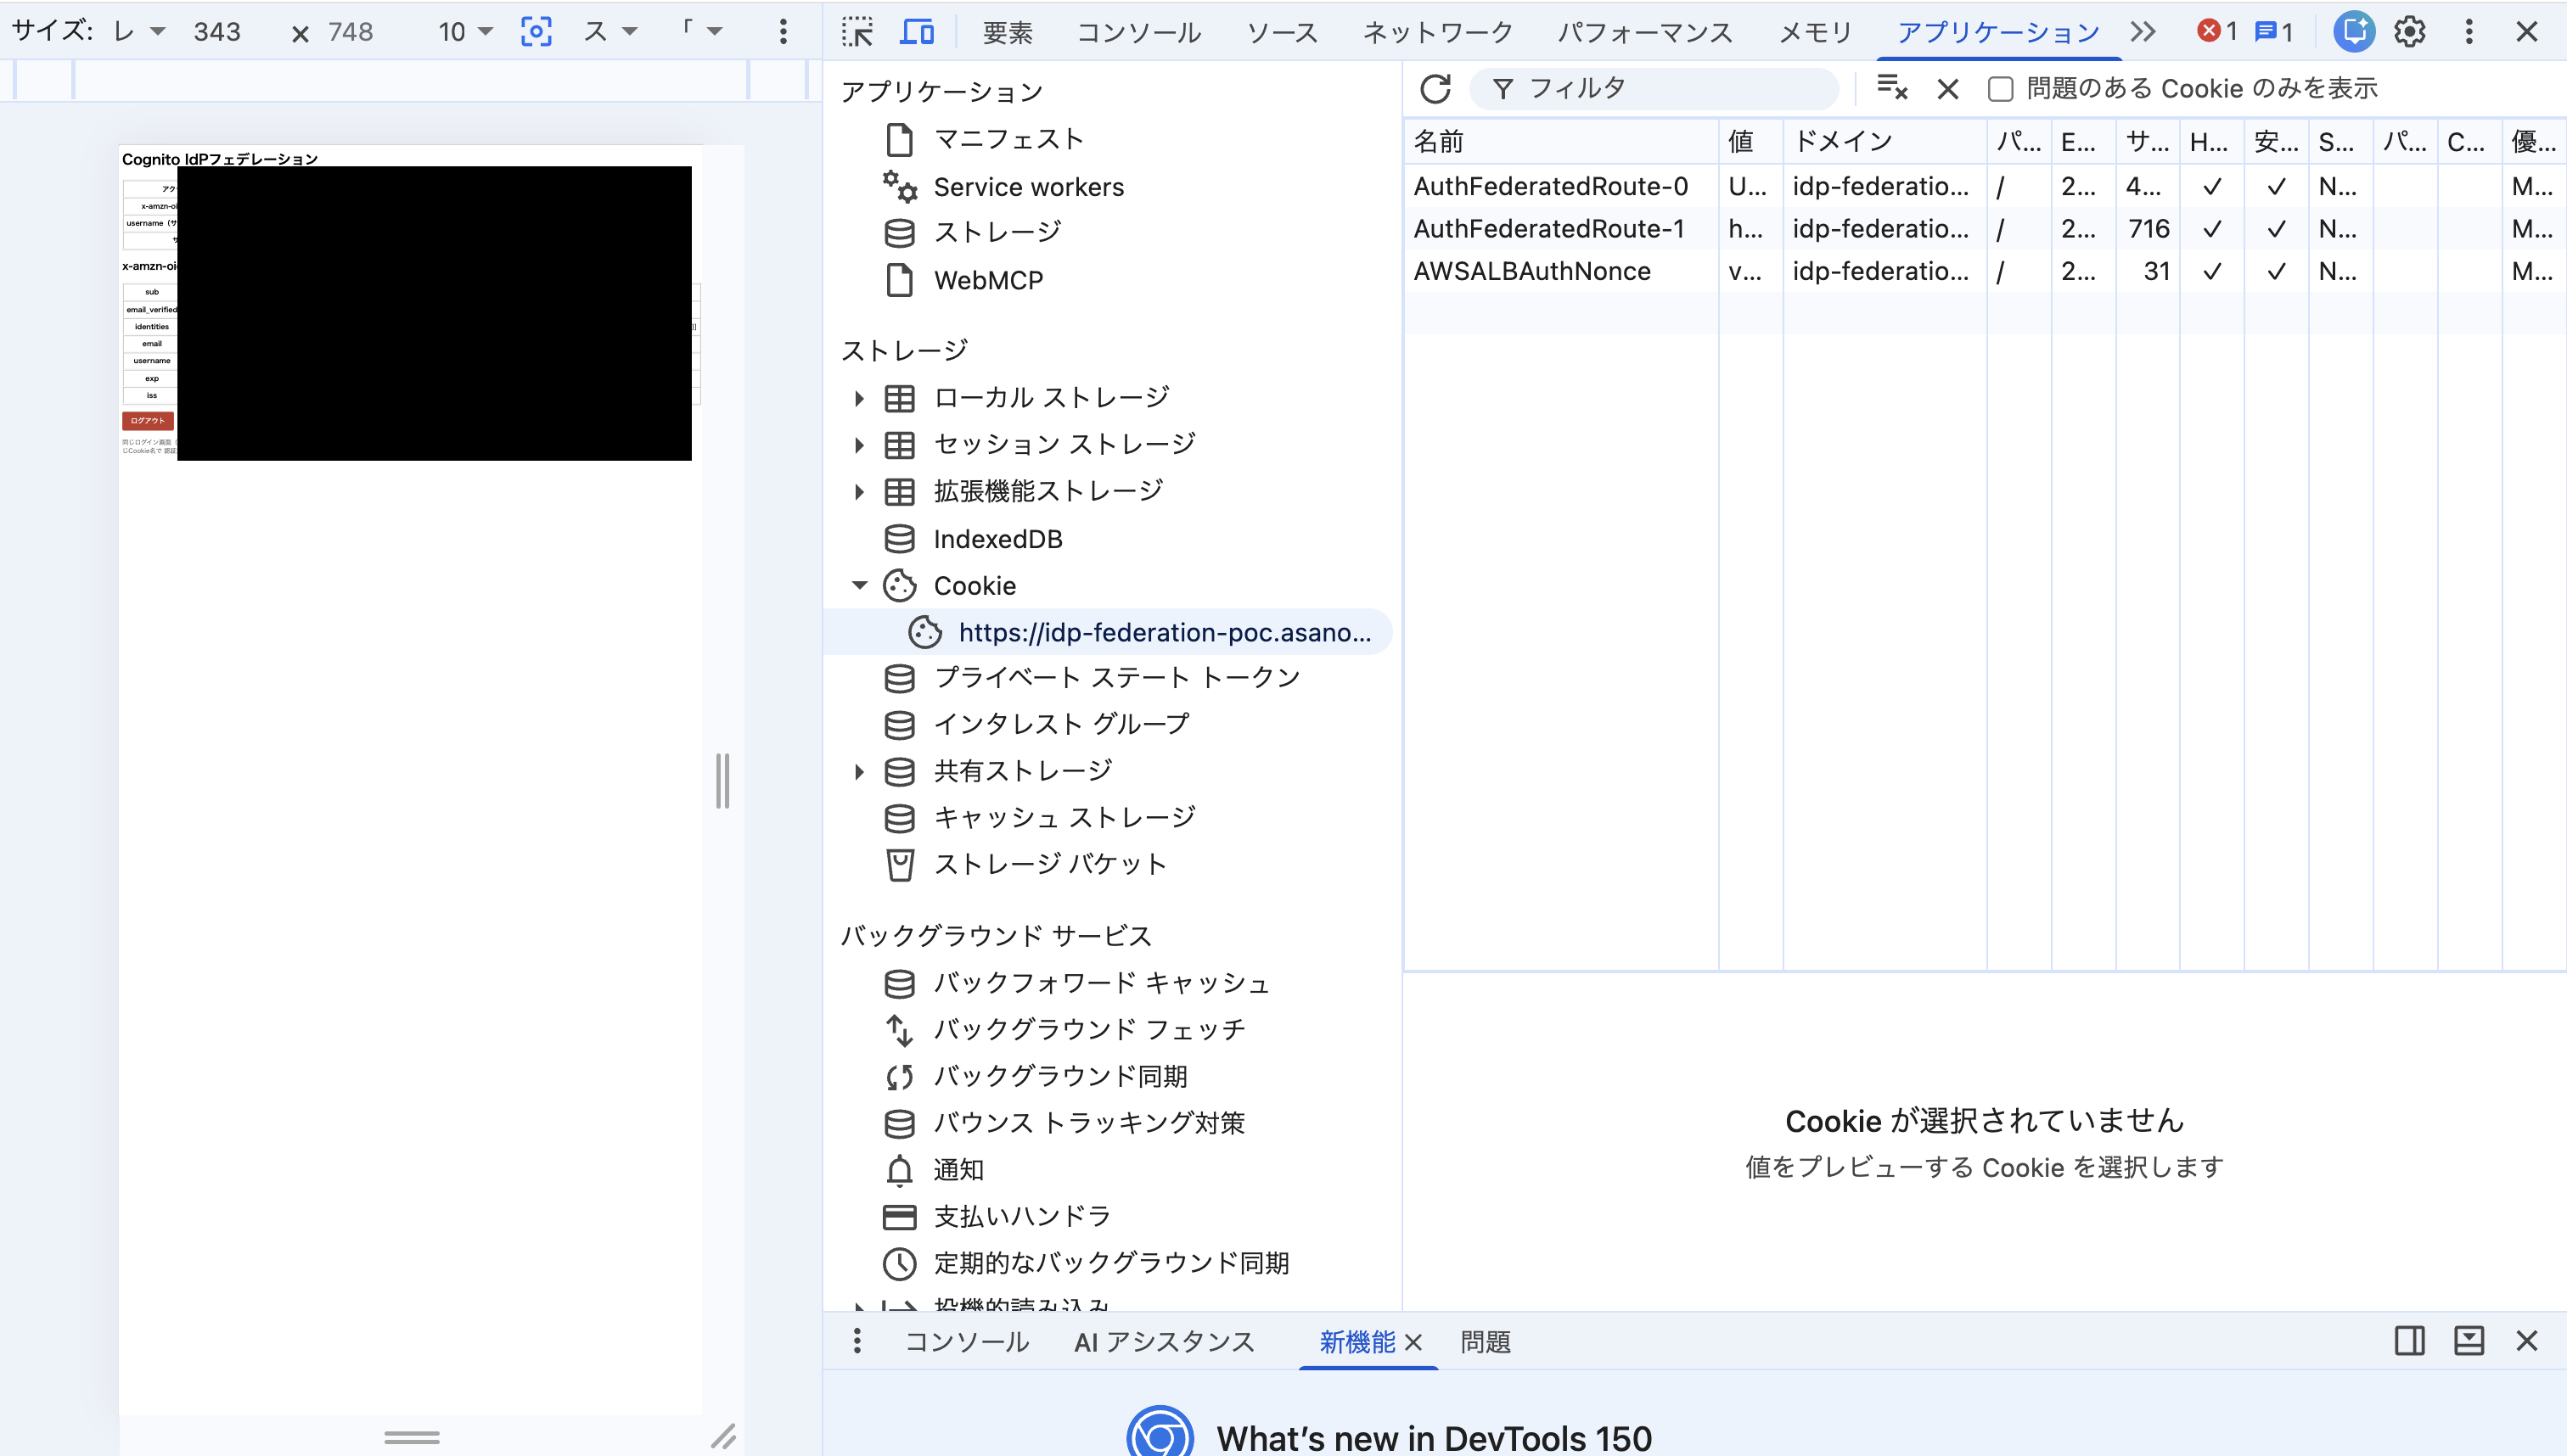Open the customize DevTools three-dot menu
2567x1456 pixels.
[x=2469, y=32]
